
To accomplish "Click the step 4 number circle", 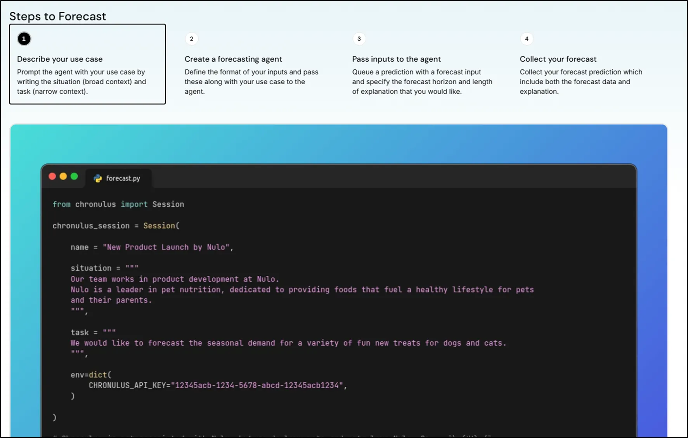I will coord(527,39).
